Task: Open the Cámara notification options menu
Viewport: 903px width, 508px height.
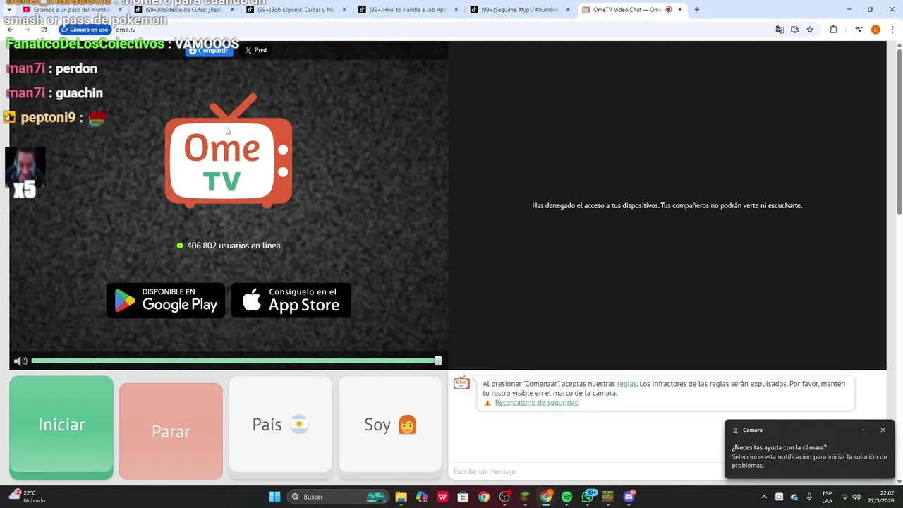Action: coord(863,430)
